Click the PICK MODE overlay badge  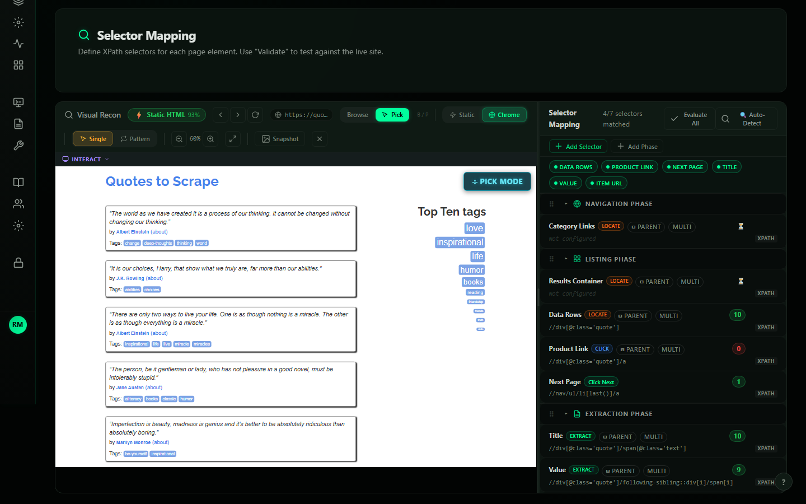497,181
